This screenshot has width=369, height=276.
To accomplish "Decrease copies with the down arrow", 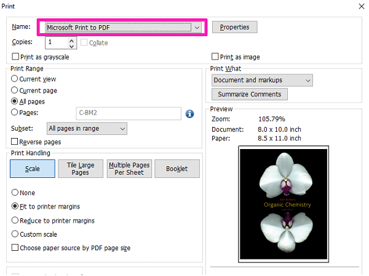I will tap(72, 46).
